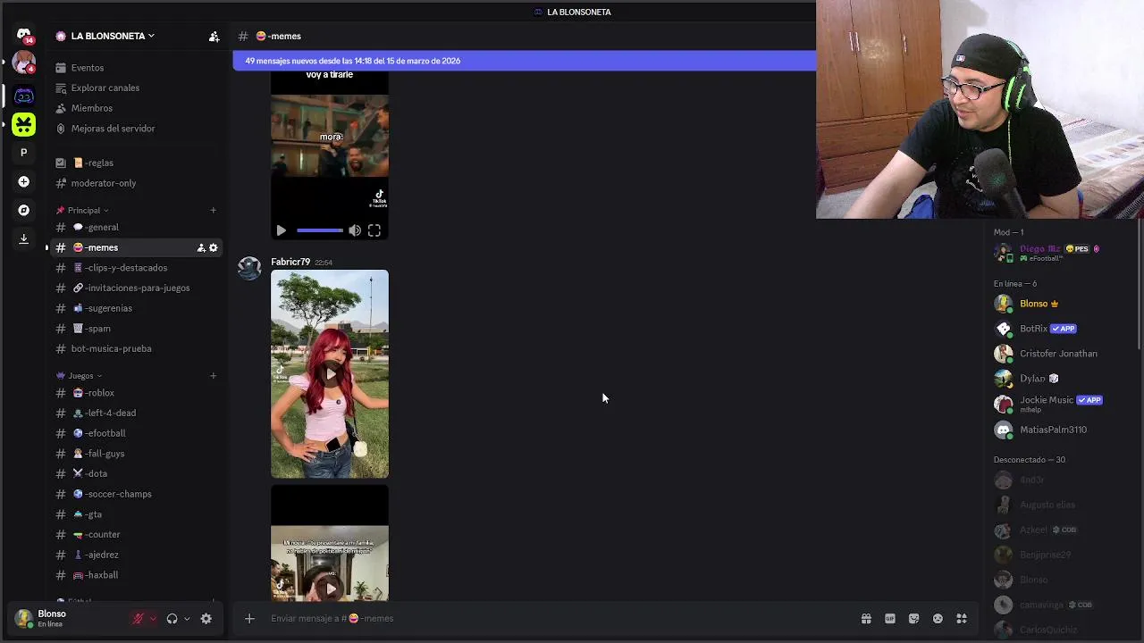Click the invite members icon beside server name
1144x643 pixels.
pos(214,37)
